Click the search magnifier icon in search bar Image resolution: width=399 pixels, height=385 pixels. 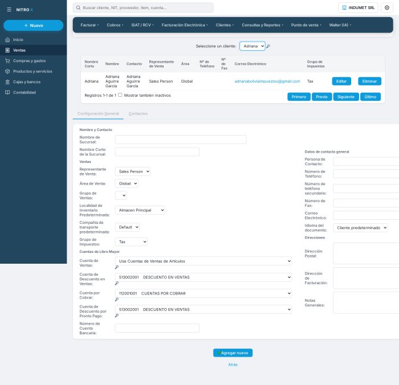(79, 7)
